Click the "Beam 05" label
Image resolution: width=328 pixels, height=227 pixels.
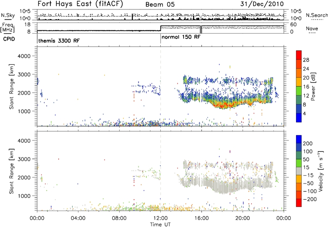[x=160, y=5]
